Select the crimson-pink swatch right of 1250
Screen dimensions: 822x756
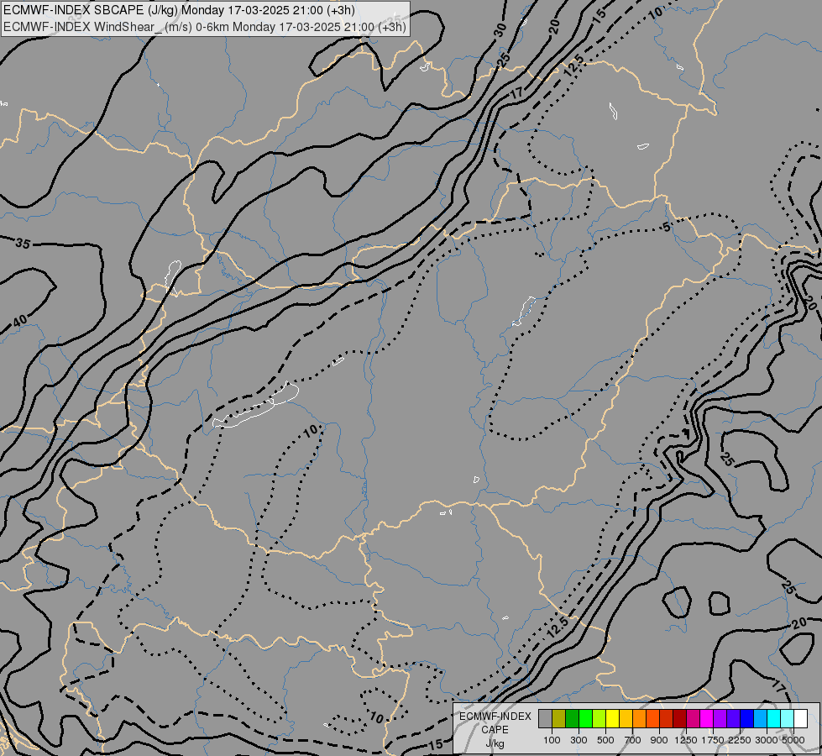coord(693,718)
